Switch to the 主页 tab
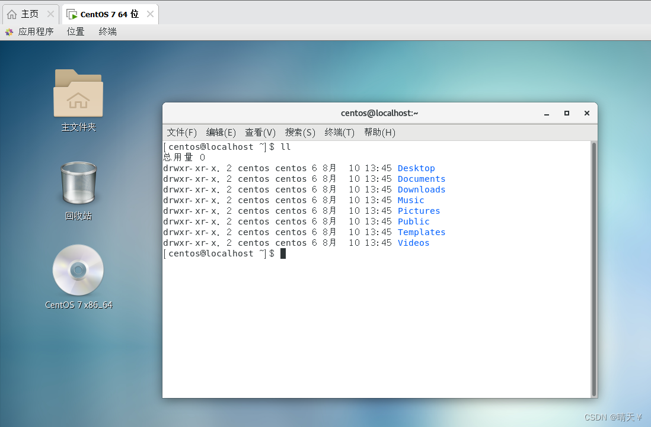Image resolution: width=651 pixels, height=427 pixels. point(30,14)
